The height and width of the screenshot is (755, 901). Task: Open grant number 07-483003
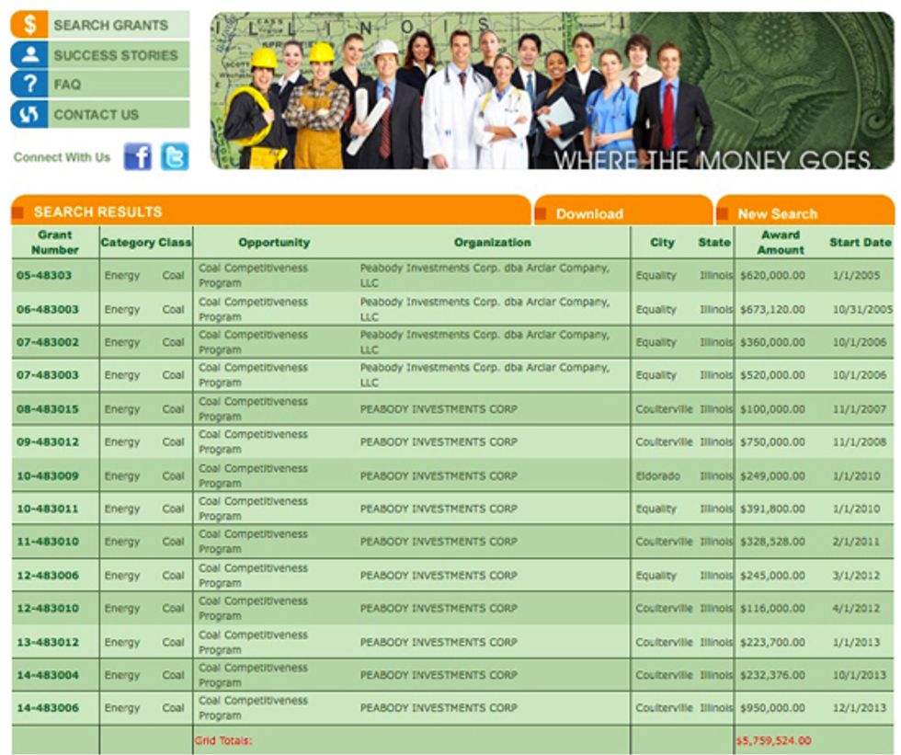pyautogui.click(x=48, y=374)
